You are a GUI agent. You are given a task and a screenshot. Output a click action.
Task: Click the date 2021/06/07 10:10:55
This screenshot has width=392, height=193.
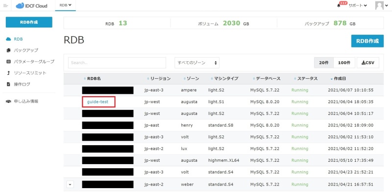(x=350, y=90)
